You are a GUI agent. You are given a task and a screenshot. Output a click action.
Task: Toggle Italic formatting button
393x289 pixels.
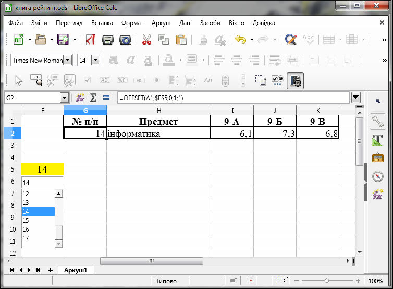tap(131, 60)
